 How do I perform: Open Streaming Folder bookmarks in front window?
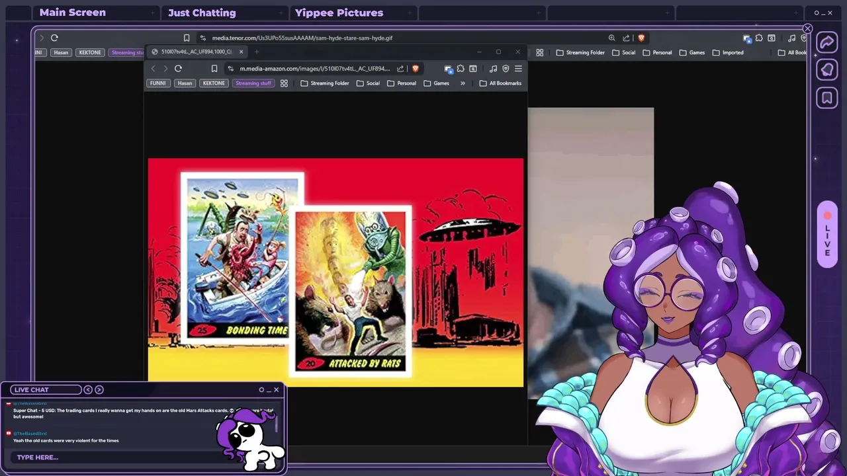click(x=325, y=83)
